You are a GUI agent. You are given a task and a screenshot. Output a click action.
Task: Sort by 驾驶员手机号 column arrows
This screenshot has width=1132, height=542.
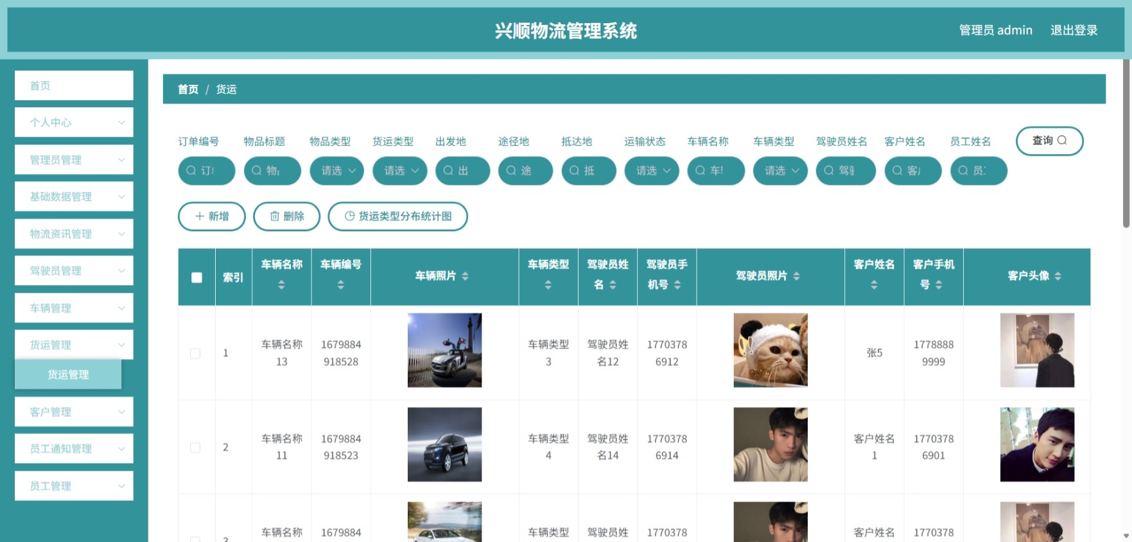coord(677,284)
